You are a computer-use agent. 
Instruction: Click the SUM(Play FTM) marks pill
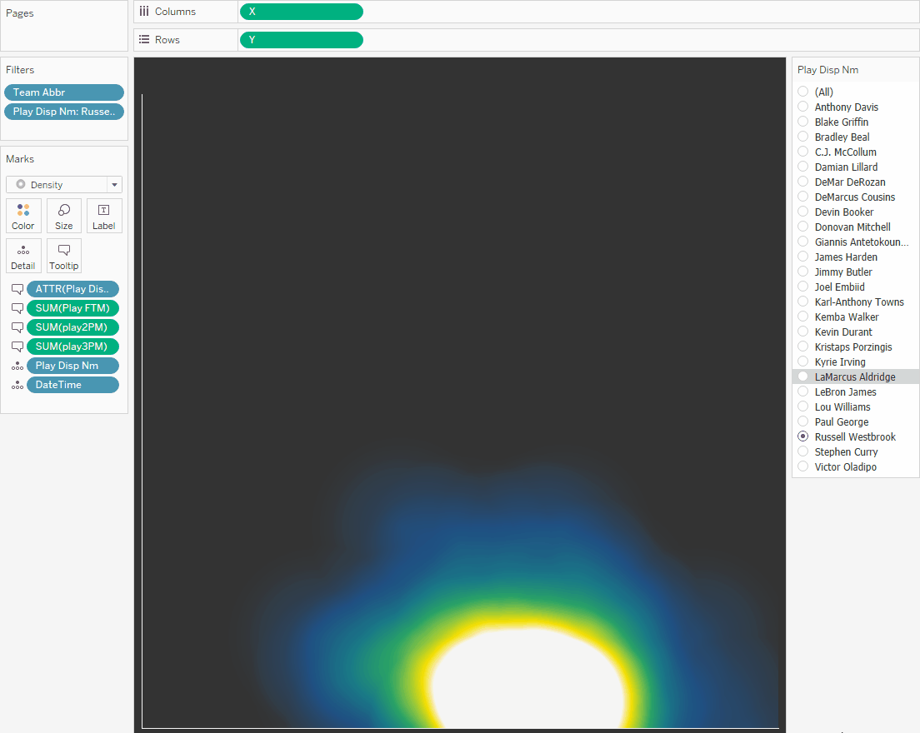(72, 308)
